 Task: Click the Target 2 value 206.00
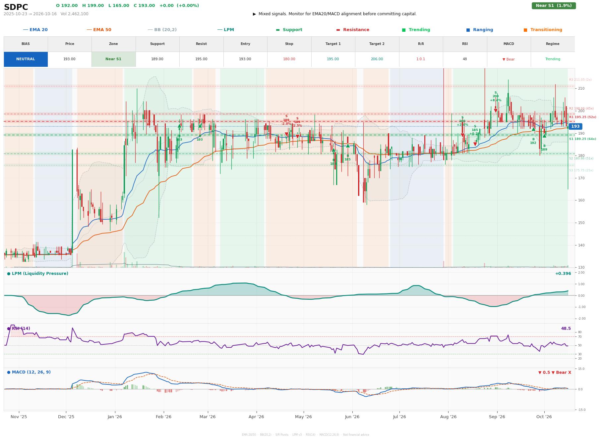[377, 59]
